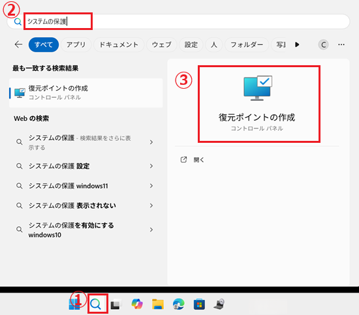
Task: Open Microsoft Store from the taskbar
Action: tap(199, 305)
